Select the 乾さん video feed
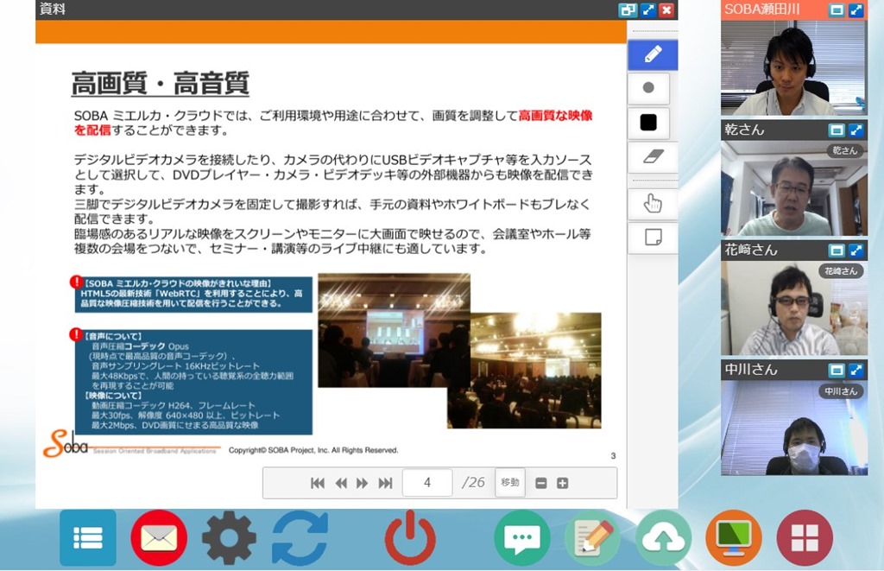This screenshot has width=884, height=571. [794, 188]
